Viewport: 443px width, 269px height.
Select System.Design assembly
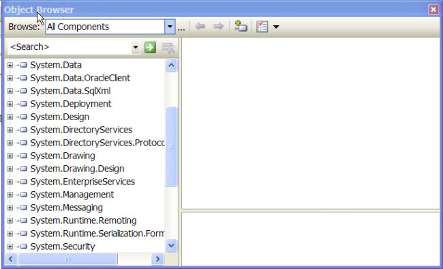tap(60, 117)
